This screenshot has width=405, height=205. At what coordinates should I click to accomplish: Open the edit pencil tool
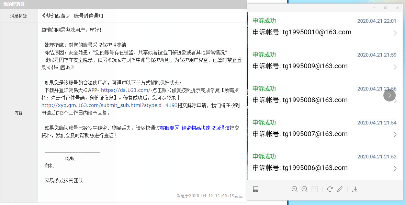[x=340, y=189]
